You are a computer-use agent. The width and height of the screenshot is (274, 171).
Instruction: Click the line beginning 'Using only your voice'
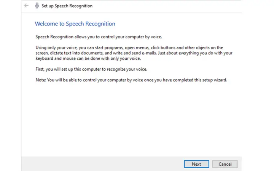[129, 47]
